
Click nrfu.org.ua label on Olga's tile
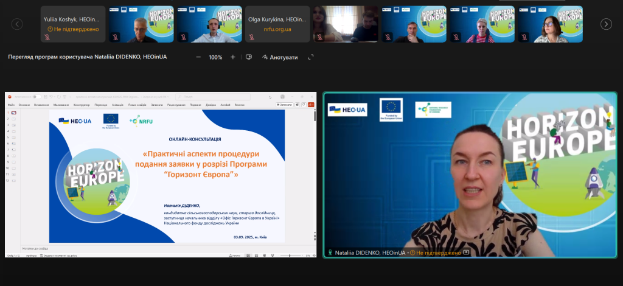[x=277, y=29]
